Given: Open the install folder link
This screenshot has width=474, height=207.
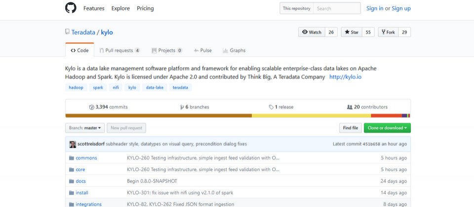Looking at the screenshot, I should [x=82, y=193].
